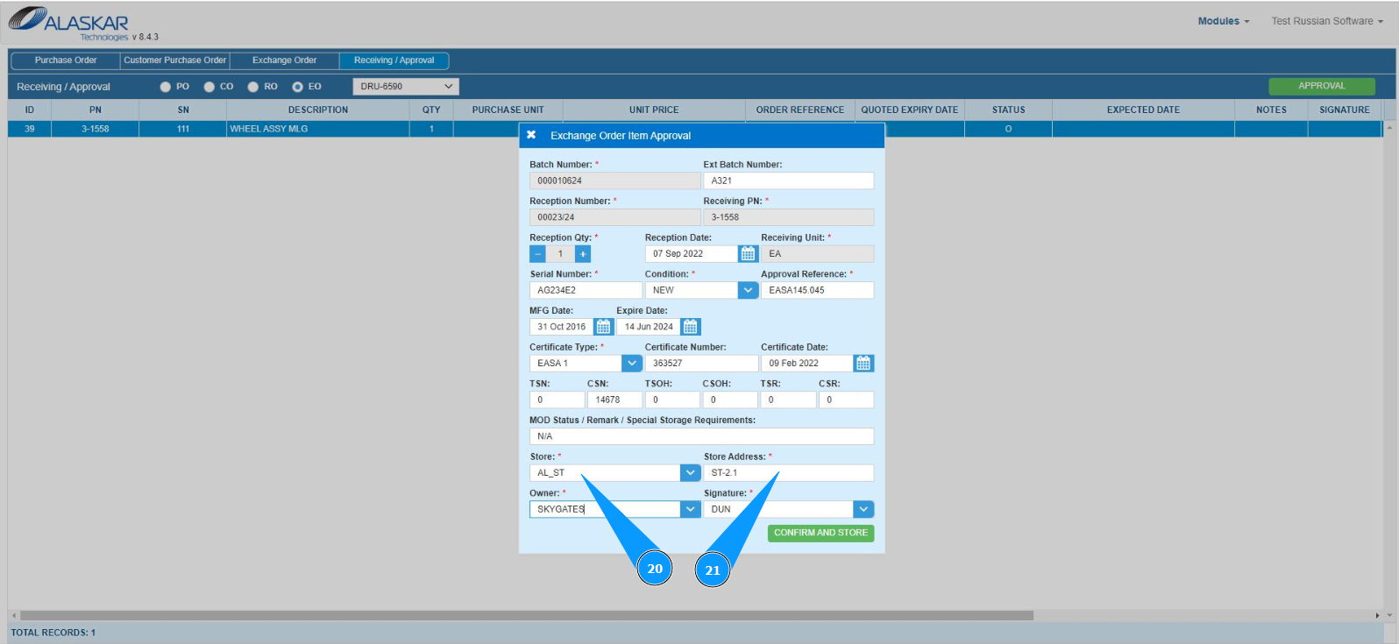Switch to the Receiving / Approval tab
The image size is (1399, 644).
click(394, 60)
